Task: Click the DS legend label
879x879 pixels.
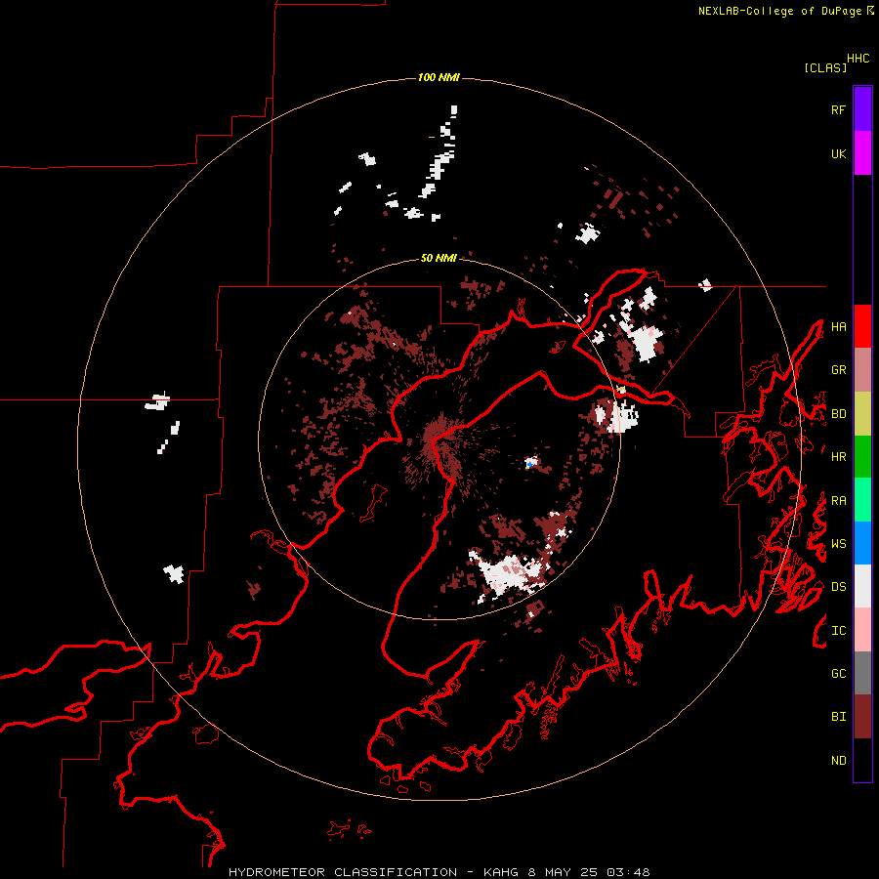Action: coord(838,587)
